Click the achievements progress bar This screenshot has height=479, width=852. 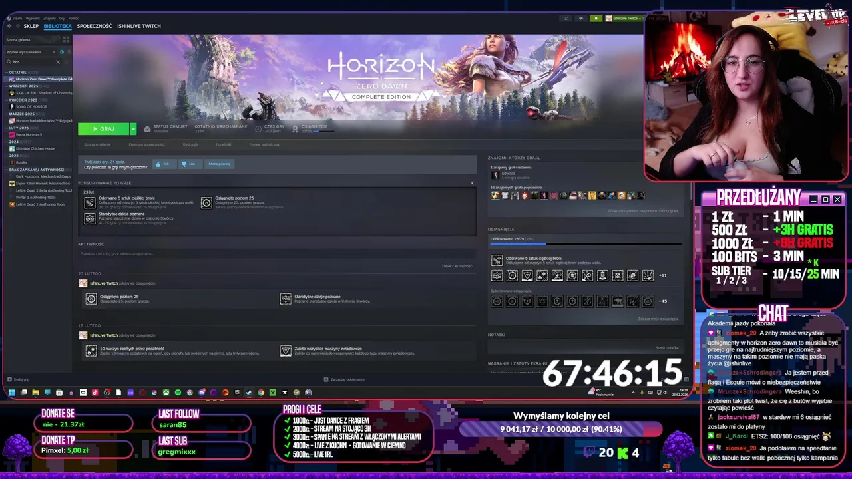pos(586,244)
